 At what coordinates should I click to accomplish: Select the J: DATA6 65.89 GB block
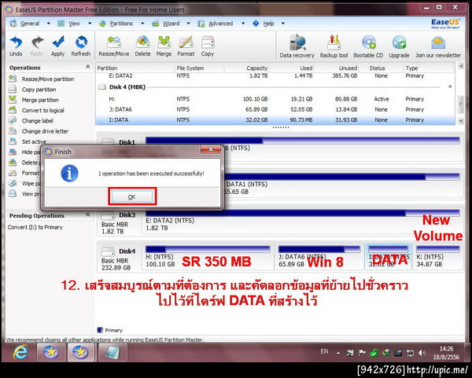319,258
